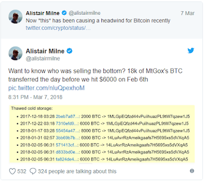Click the Twitter bird logo icon

191,50
